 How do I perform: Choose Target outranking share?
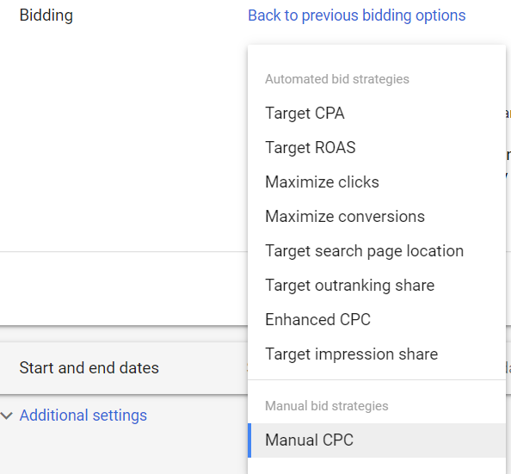[x=377, y=286]
